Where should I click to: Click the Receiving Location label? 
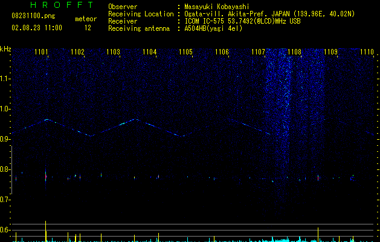141,14
